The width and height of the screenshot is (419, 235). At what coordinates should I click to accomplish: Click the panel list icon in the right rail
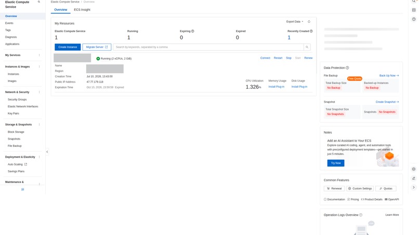click(x=414, y=10)
